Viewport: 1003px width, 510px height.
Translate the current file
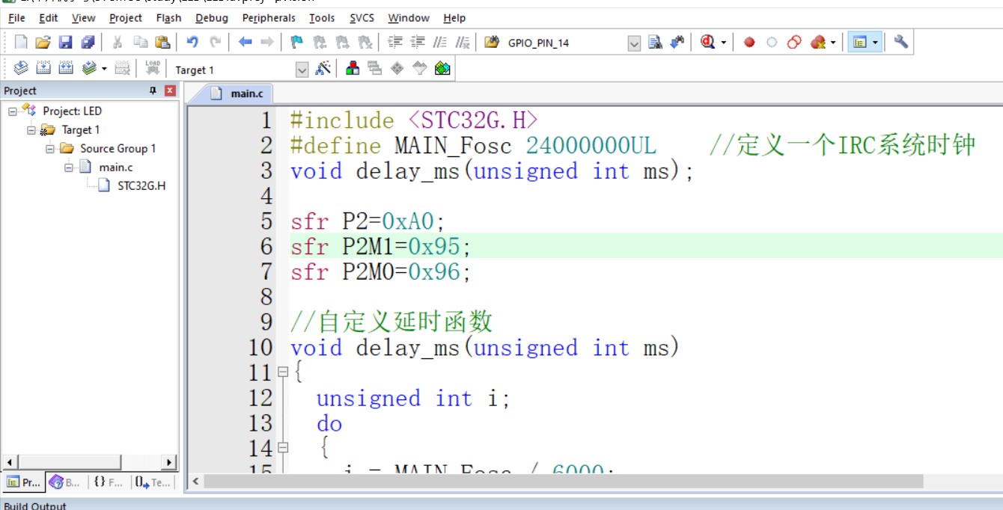tap(21, 69)
